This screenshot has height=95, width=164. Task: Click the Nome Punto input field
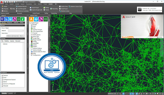16,33
